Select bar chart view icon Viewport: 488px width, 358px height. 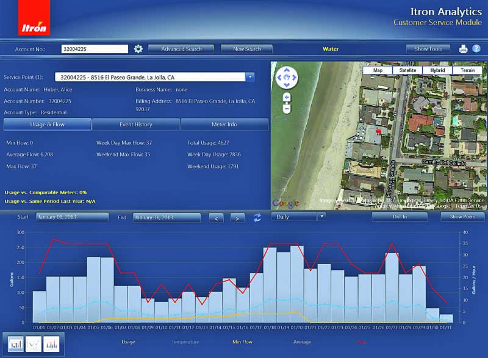pos(16,344)
